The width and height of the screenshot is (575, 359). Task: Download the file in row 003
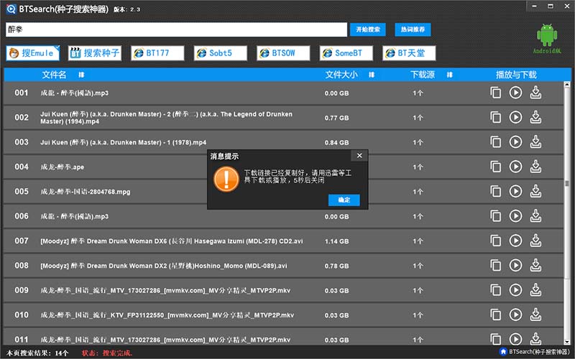pos(535,141)
